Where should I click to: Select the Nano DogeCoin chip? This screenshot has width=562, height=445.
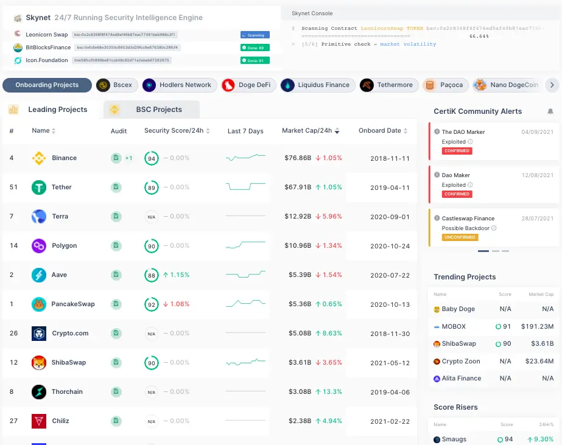coord(507,85)
